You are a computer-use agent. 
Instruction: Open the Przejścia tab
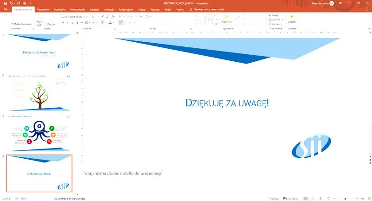(x=94, y=10)
